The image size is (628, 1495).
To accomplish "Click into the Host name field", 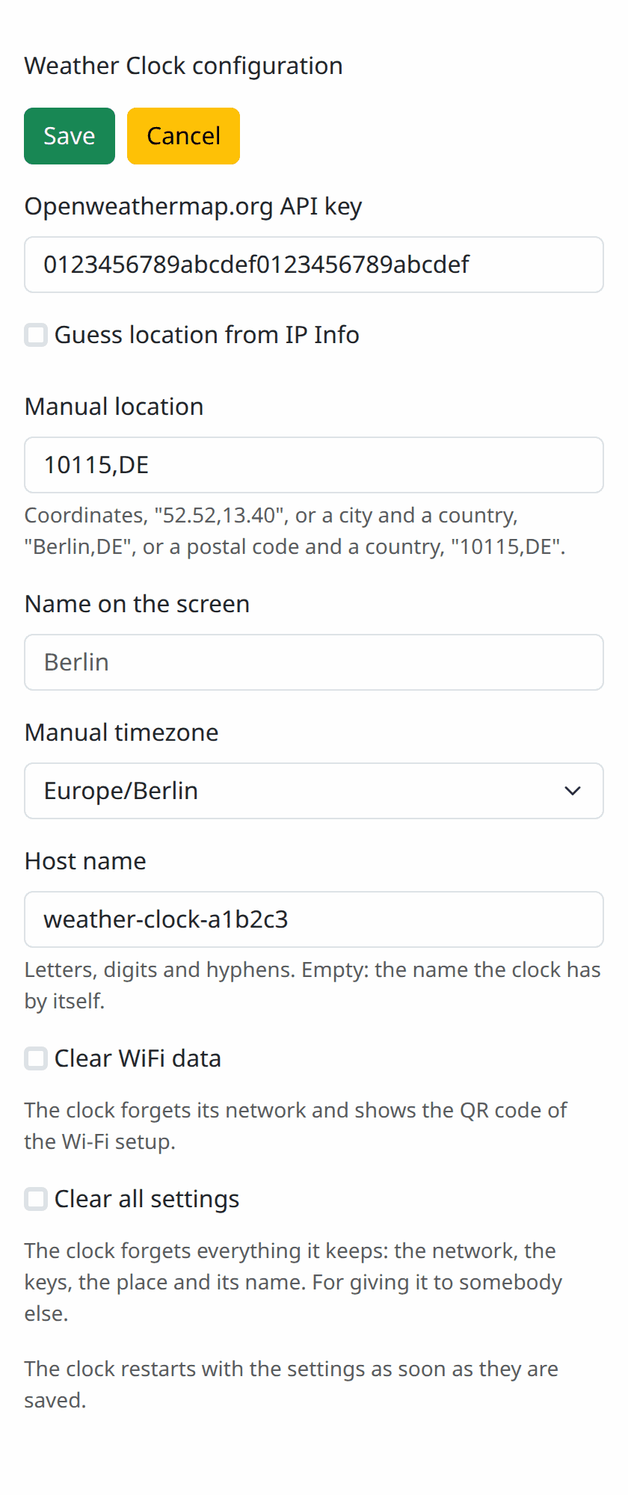I will 314,919.
